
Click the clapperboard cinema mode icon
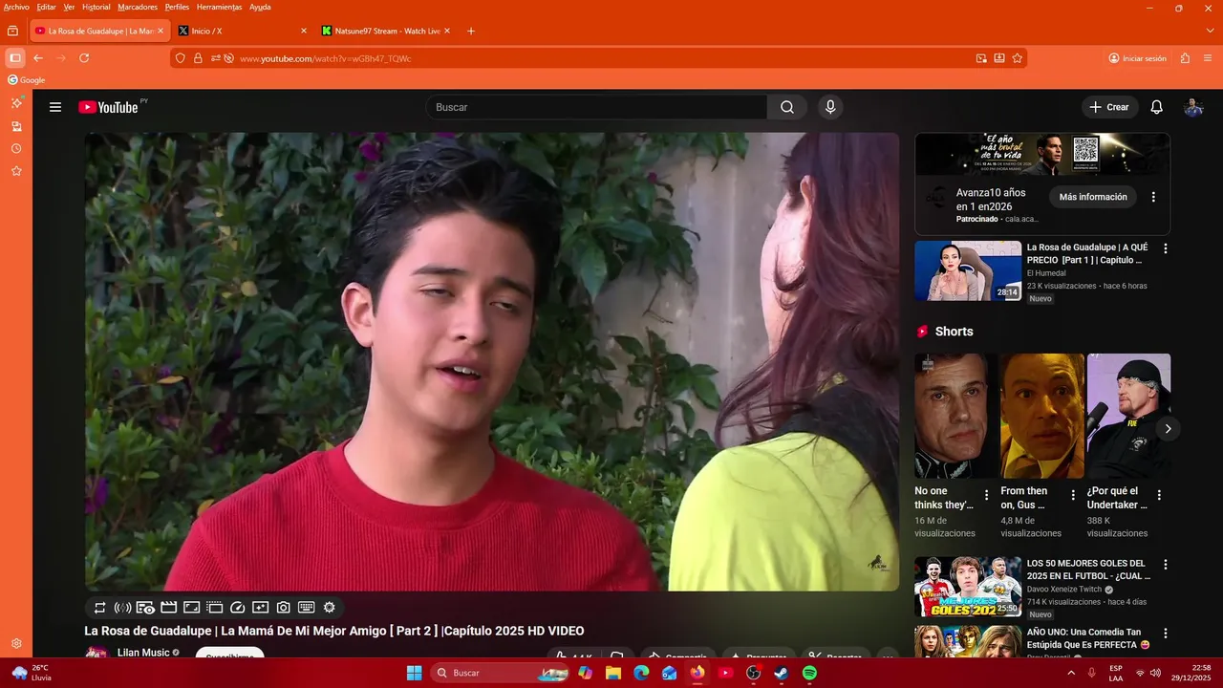(x=169, y=608)
